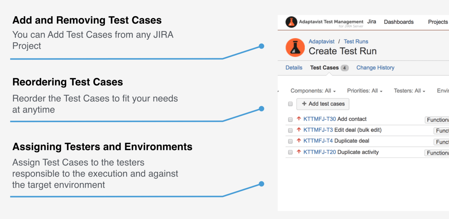Image resolution: width=449 pixels, height=219 pixels.
Task: Open the Priorities: All filter dropdown
Action: pyautogui.click(x=365, y=91)
